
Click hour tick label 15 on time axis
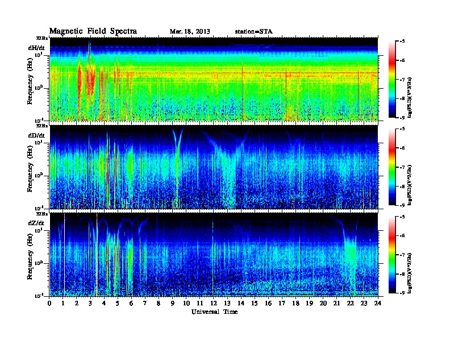click(255, 304)
